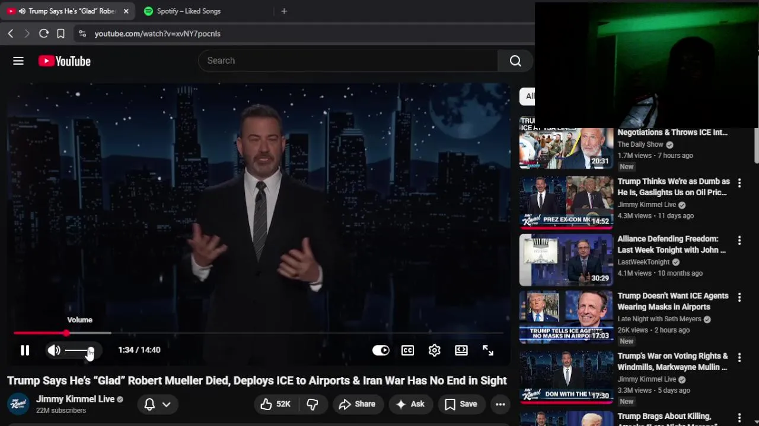The height and width of the screenshot is (426, 759).
Task: Toggle closed captions CC button
Action: click(407, 350)
